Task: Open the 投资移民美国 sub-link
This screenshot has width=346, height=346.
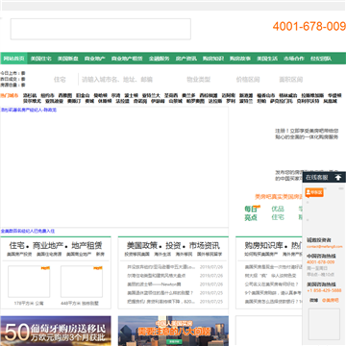Action: (137, 254)
